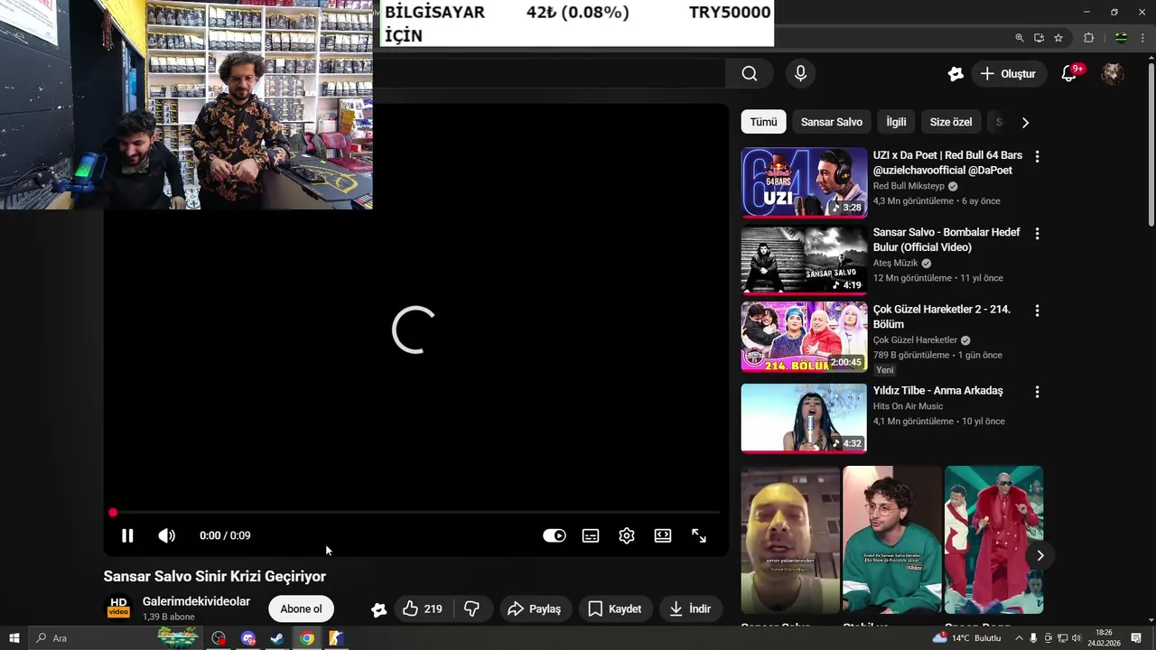Click the Oluştur create button

click(1008, 74)
